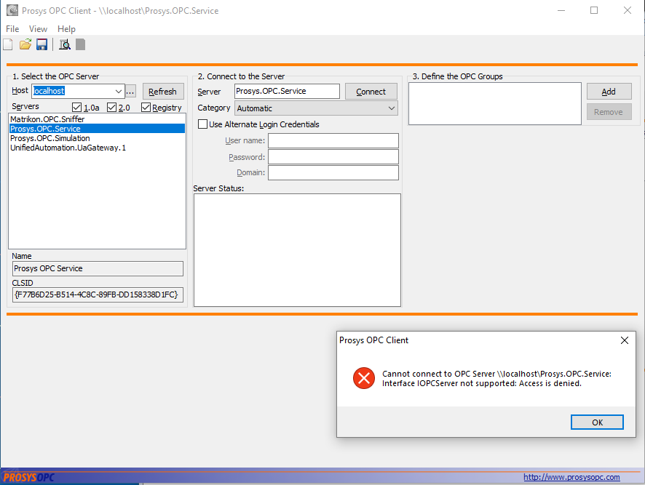The width and height of the screenshot is (645, 485).
Task: Toggle the Registry checkbox
Action: tap(146, 108)
